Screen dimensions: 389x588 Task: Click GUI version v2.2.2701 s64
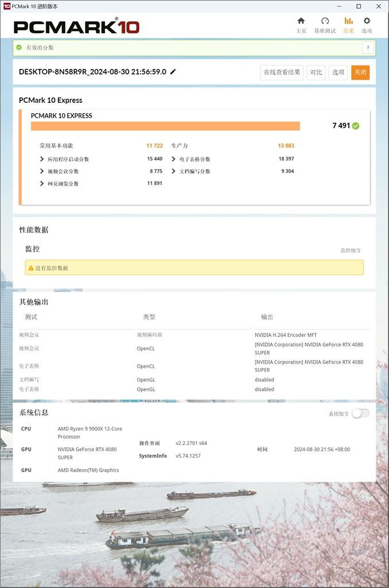click(191, 443)
